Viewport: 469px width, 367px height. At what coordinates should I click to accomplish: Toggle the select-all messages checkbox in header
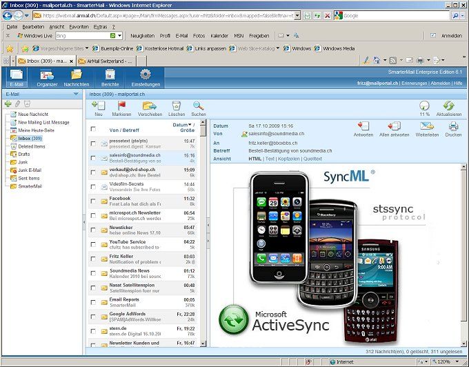[93, 128]
